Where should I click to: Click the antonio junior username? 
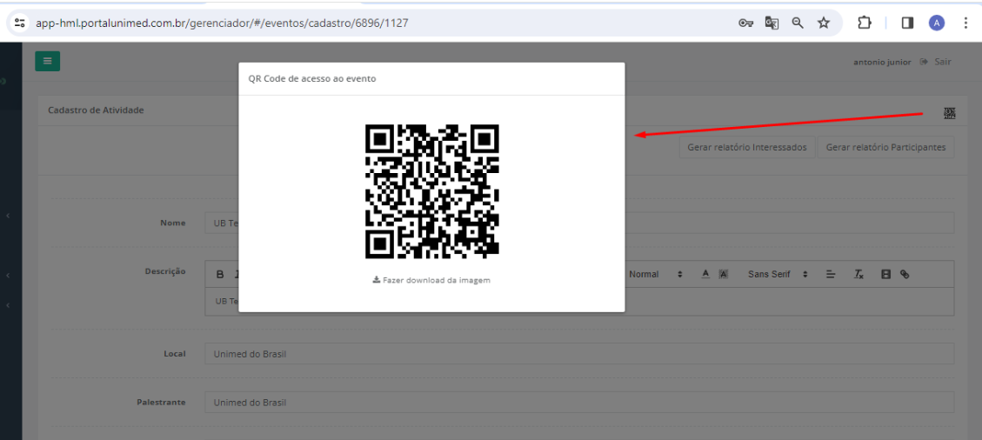click(882, 62)
